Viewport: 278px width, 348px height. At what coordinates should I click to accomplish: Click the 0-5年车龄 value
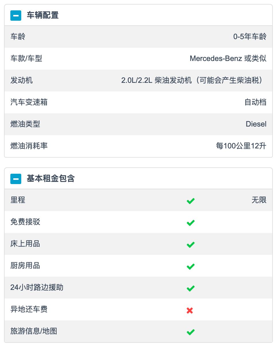click(x=250, y=37)
